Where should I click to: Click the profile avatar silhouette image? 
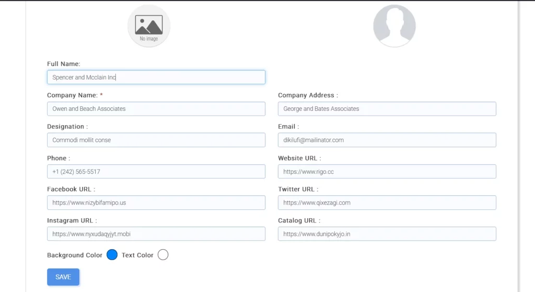(x=394, y=26)
